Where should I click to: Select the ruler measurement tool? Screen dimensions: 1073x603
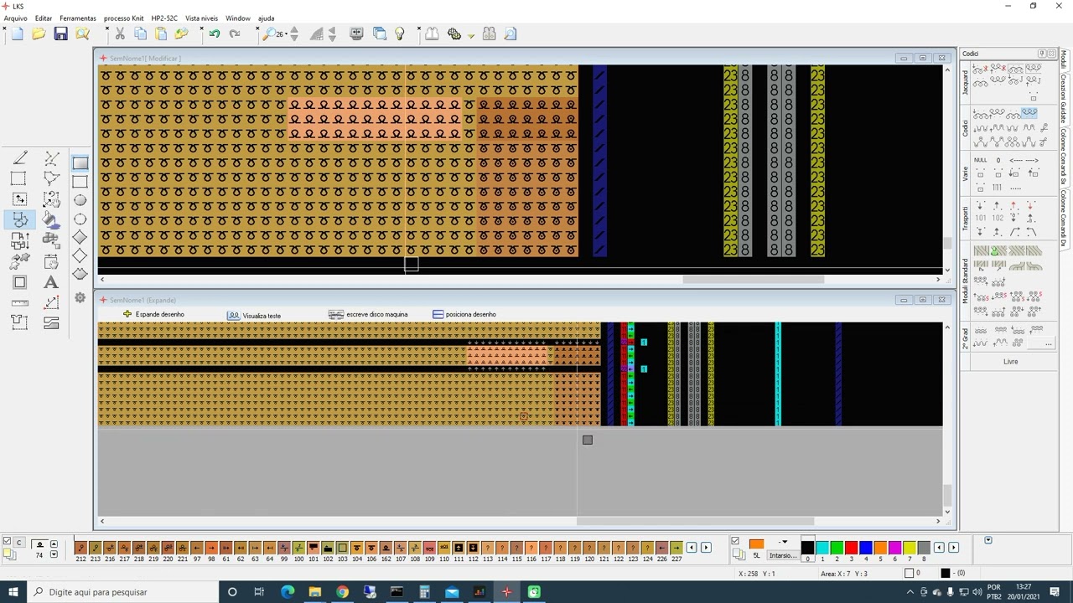coord(19,302)
